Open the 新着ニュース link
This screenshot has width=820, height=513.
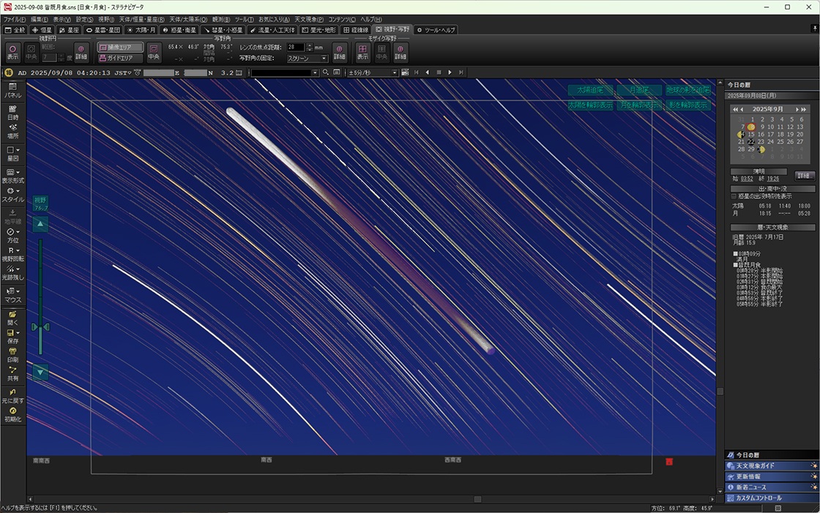tap(772, 487)
